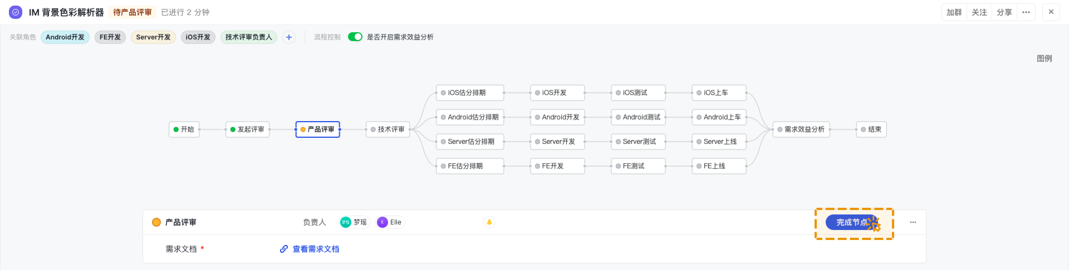This screenshot has height=270, width=1069.
Task: Click the title IM 背景色彩解析器
Action: pyautogui.click(x=67, y=12)
